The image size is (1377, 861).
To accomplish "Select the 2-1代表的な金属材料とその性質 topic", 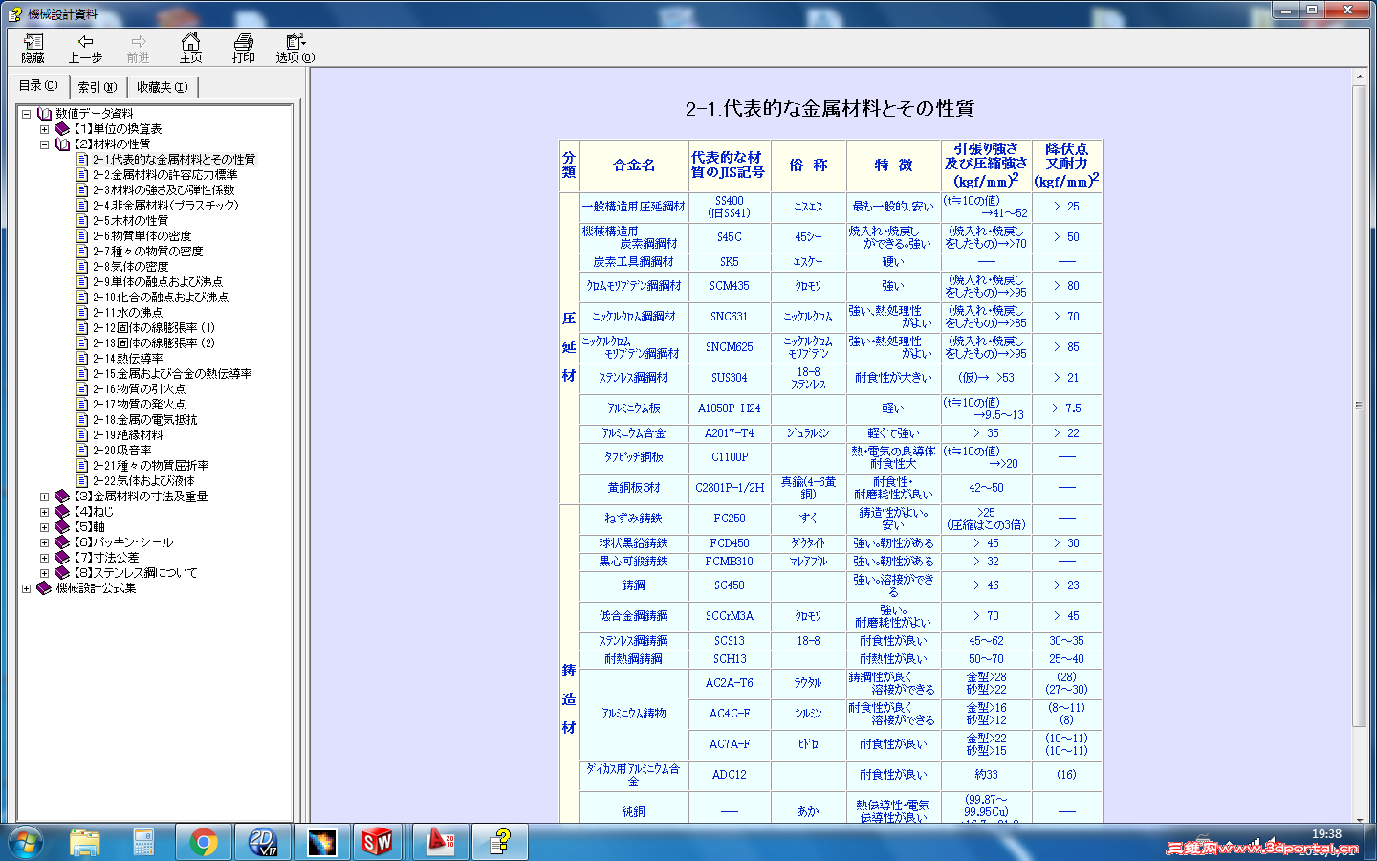I will pos(174,160).
